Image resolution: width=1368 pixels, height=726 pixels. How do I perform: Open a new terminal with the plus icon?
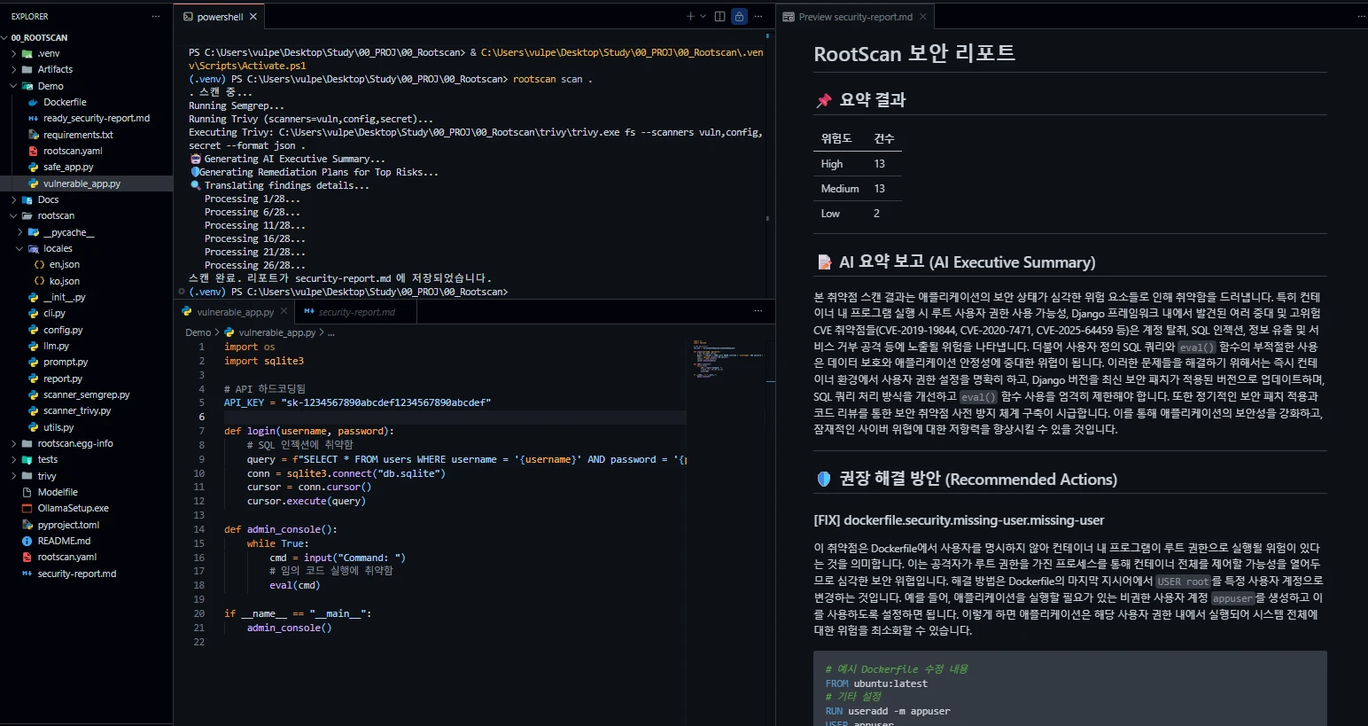click(x=690, y=16)
